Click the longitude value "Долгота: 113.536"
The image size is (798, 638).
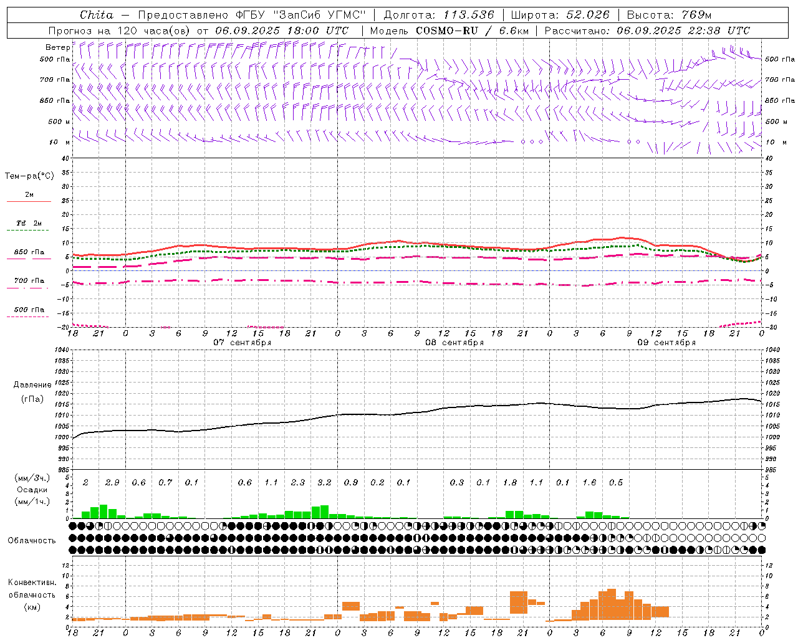coord(439,15)
